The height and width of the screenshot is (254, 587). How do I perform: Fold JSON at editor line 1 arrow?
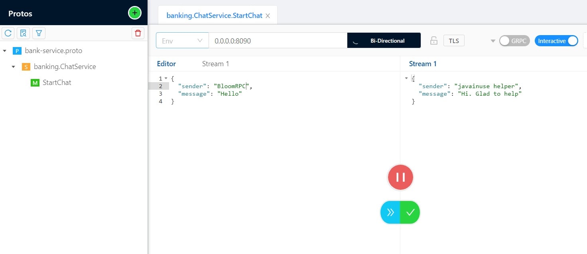[x=166, y=78]
